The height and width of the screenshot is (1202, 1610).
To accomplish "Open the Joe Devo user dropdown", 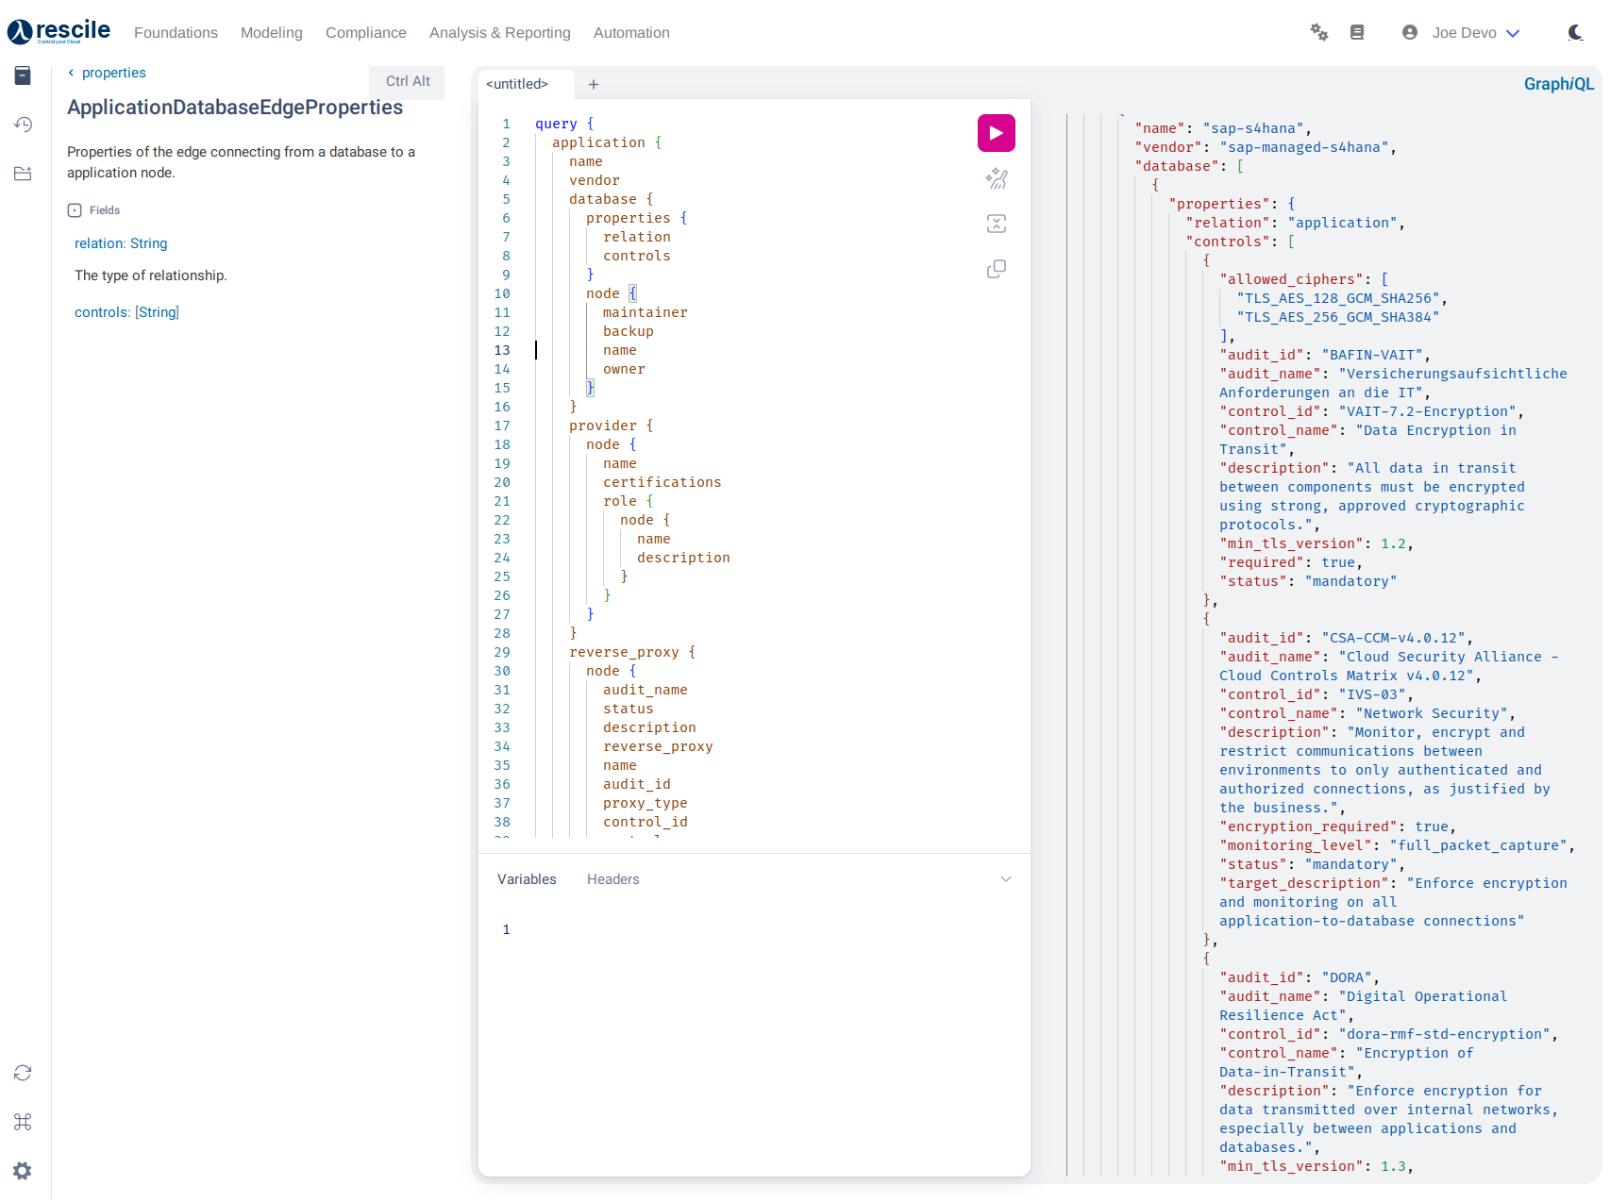I will pyautogui.click(x=1462, y=33).
